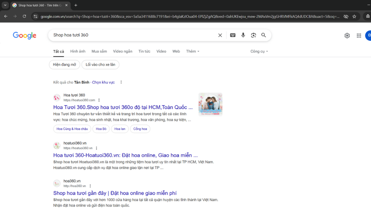The height and width of the screenshot is (211, 371).
Task: Reload the current page
Action: click(24, 16)
